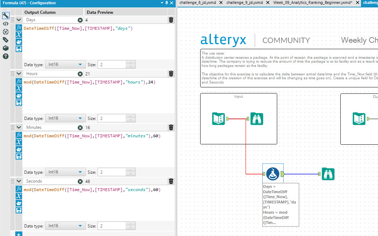This screenshot has width=378, height=236.
Task: Open the functions fx panel for Days expression
Action: click(x=19, y=28)
